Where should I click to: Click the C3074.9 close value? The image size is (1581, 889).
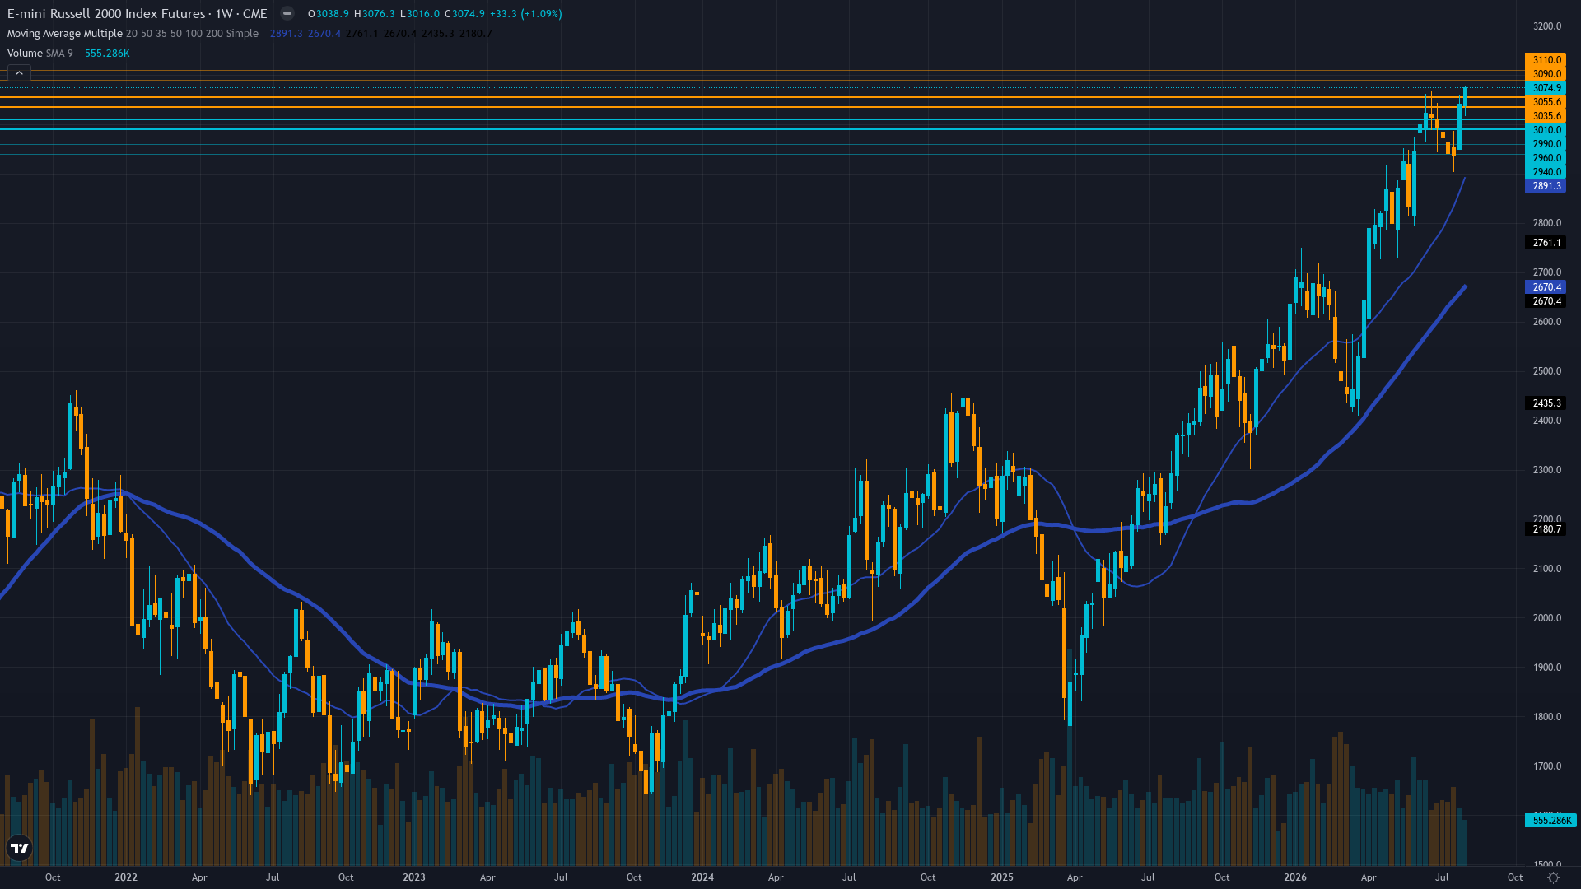[x=464, y=14]
